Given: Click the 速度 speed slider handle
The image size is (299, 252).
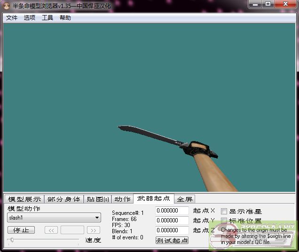Looking at the screenshot, I should [x=12, y=240].
